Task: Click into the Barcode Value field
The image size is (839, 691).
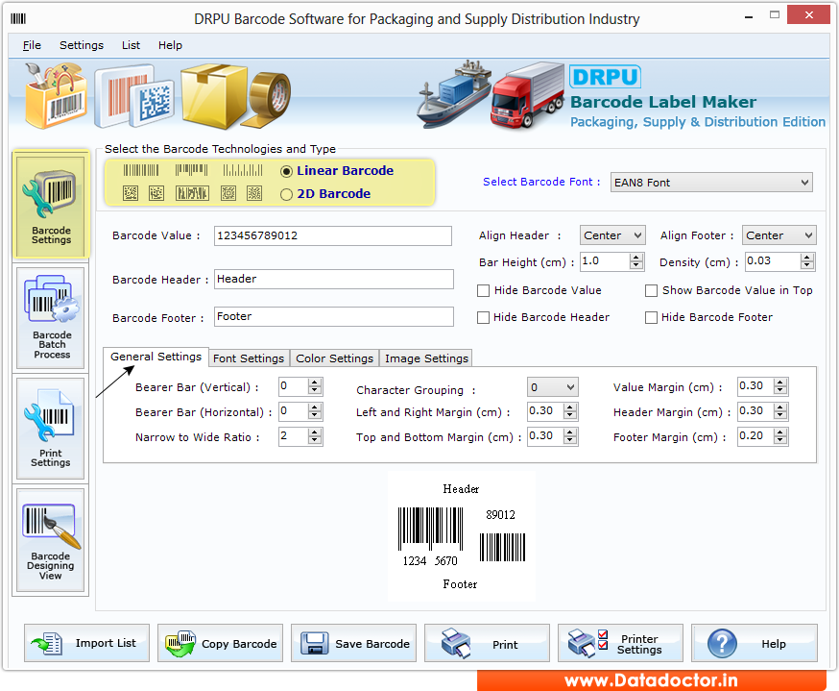Action: point(333,235)
